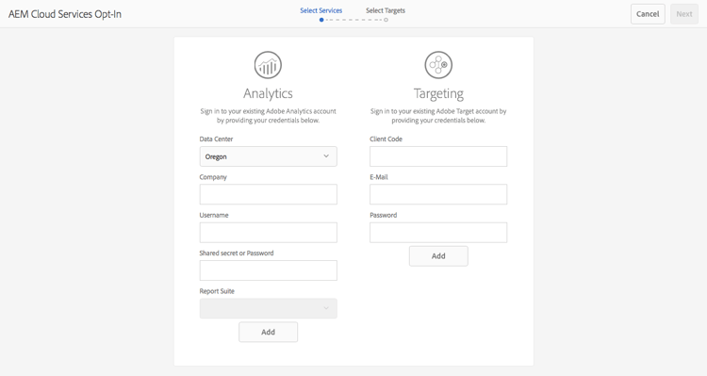Viewport: 707px width, 376px height.
Task: Focus the Shared secret or Password field
Action: point(269,270)
